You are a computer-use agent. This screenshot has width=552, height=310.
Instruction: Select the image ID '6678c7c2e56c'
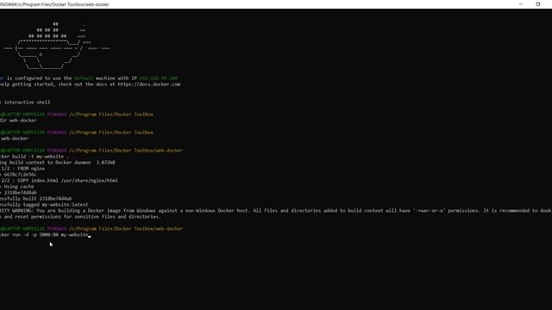click(x=20, y=174)
